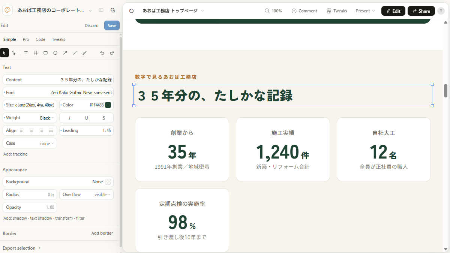Add transform effect
The image size is (450, 253).
(64, 218)
